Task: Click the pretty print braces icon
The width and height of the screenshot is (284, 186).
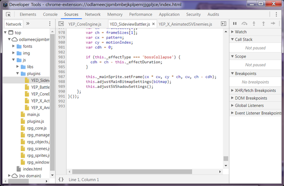Action: [61, 179]
